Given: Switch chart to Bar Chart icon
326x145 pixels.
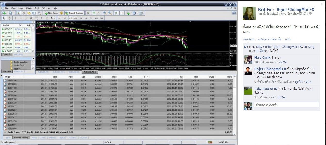Looking at the screenshot, I should [x=88, y=13].
